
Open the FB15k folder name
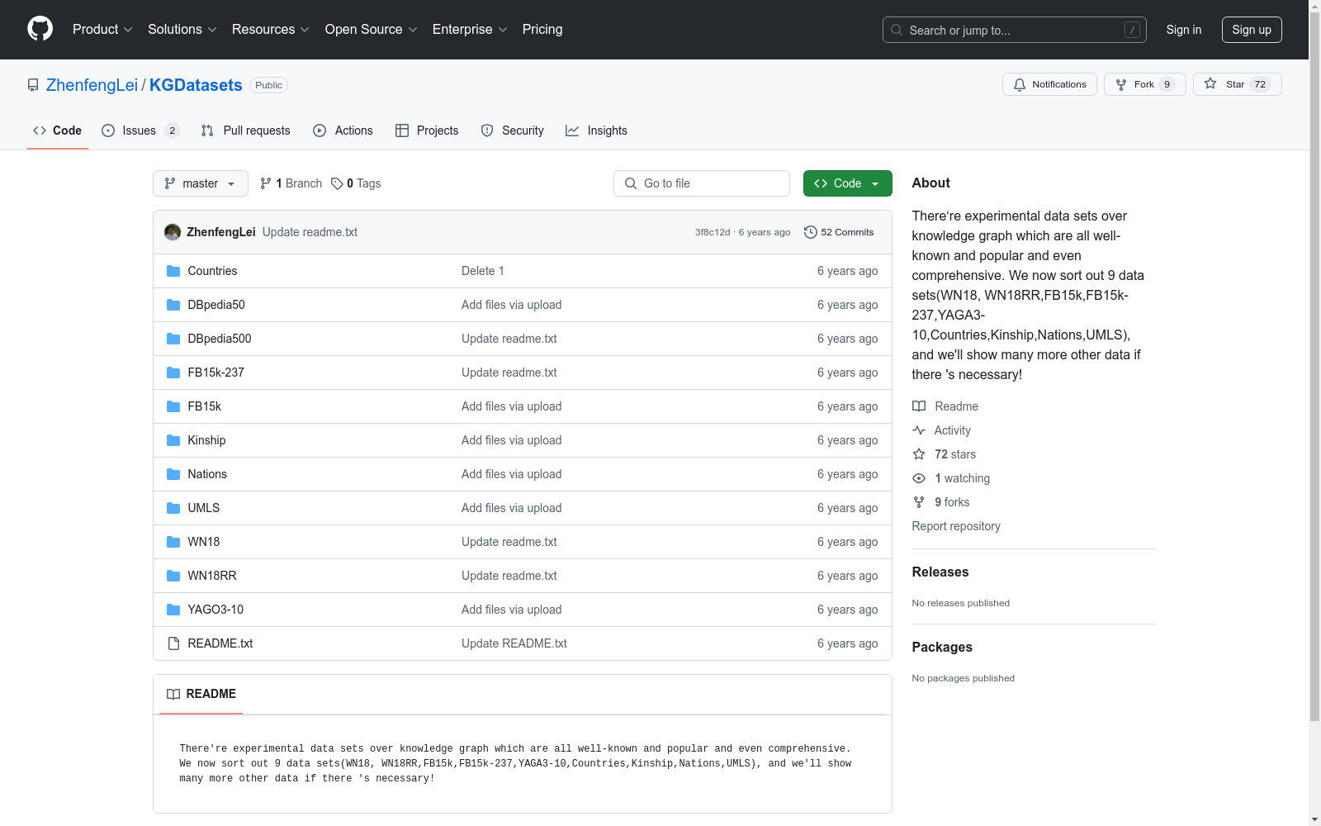coord(205,406)
